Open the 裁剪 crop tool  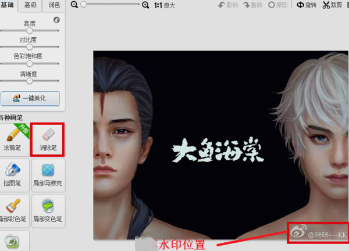point(332,5)
